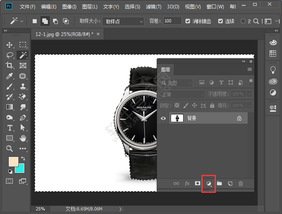Select the Horizontal Type tool
The height and width of the screenshot is (214, 282).
10,128
